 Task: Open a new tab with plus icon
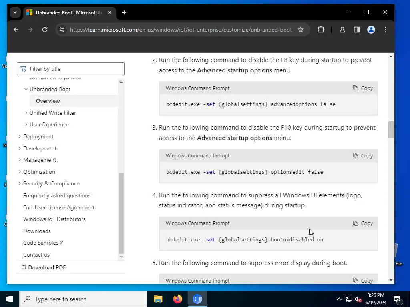(124, 12)
